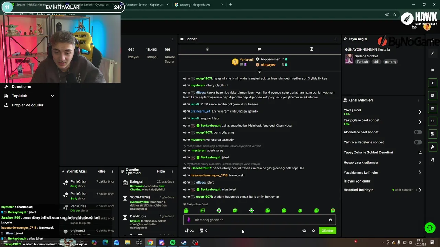Collapse the chat leaderboard with the arrow icon
The height and width of the screenshot is (247, 440).
point(260,71)
